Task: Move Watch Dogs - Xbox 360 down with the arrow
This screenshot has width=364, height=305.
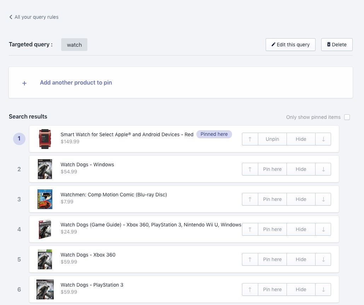Action: click(323, 259)
